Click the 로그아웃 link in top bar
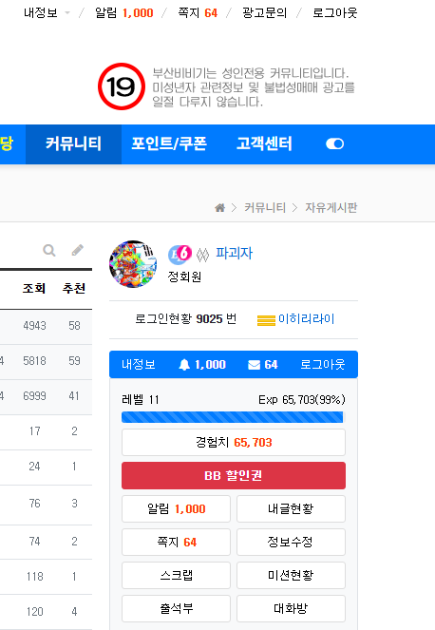The height and width of the screenshot is (630, 435). point(335,13)
